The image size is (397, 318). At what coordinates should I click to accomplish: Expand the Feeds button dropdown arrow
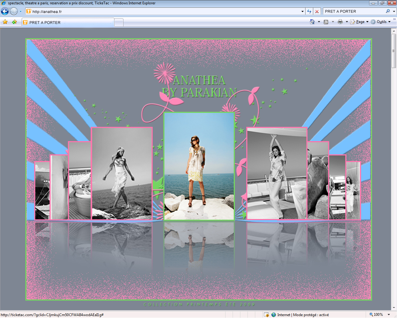tap(333, 22)
